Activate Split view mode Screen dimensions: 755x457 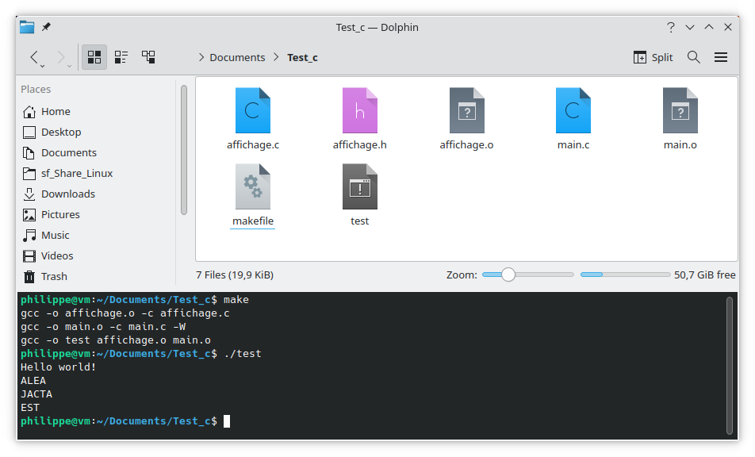pyautogui.click(x=652, y=57)
